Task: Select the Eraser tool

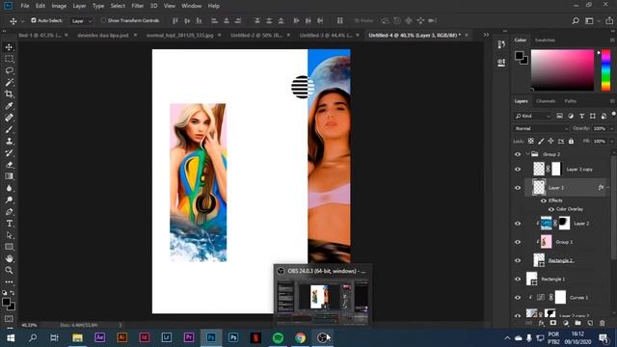Action: point(9,165)
